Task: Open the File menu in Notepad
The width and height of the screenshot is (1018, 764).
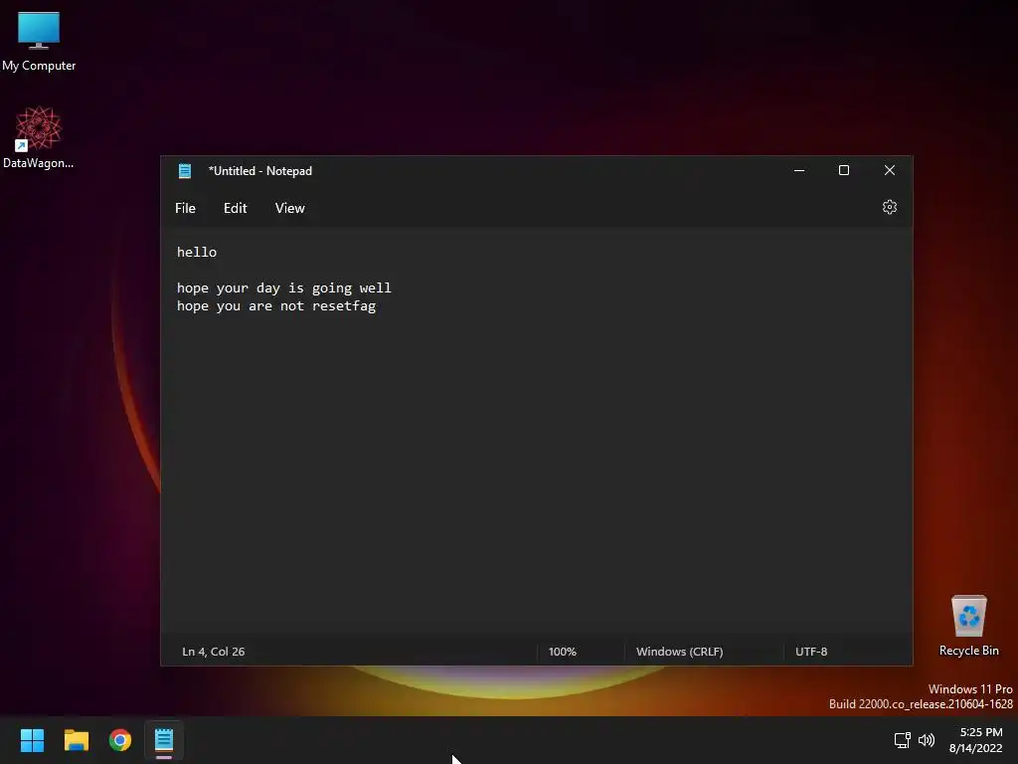Action: click(185, 208)
